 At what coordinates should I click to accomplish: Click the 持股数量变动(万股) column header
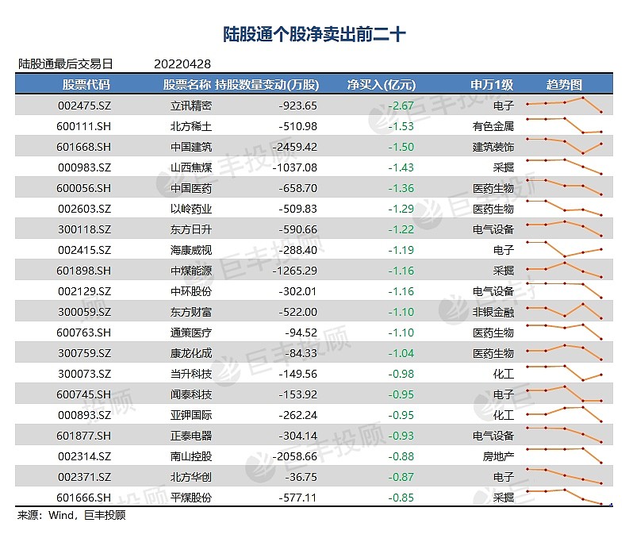click(x=267, y=85)
